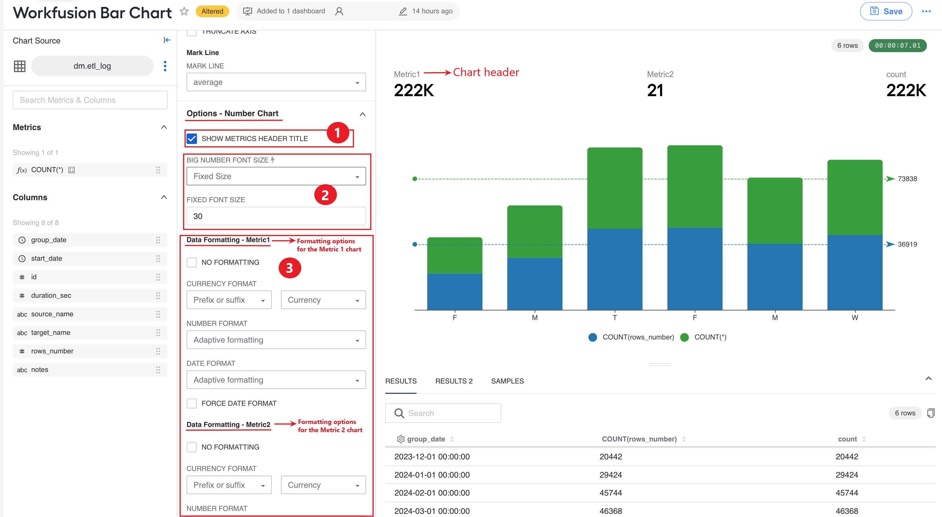This screenshot has width=942, height=517.
Task: Click the Search Metrics & Columns field
Action: coord(90,100)
